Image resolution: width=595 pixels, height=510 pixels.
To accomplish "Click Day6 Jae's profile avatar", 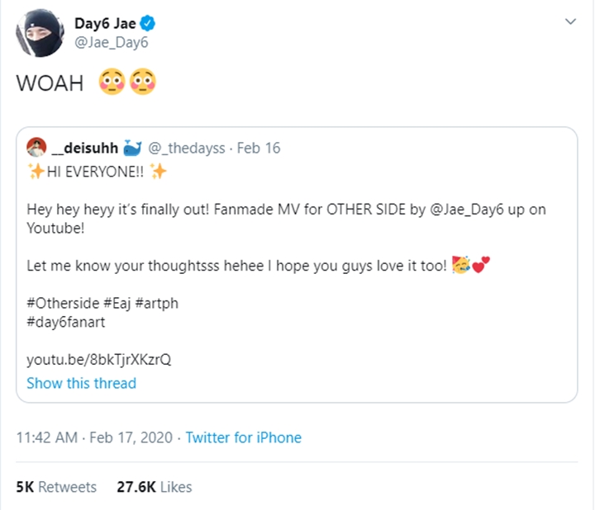I will (35, 33).
